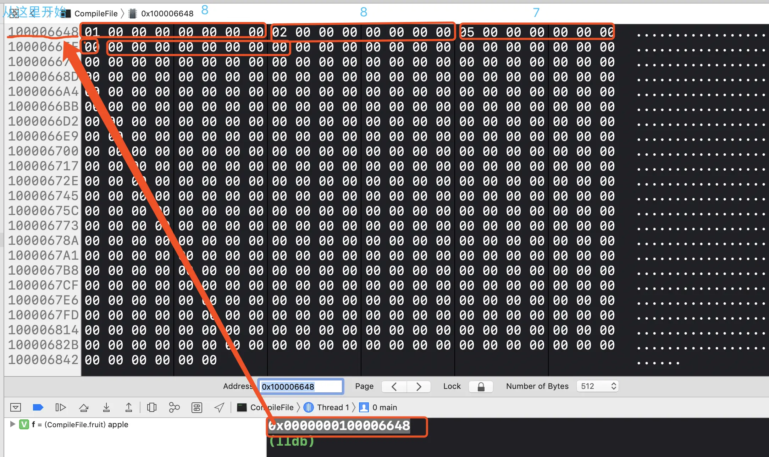The image size is (769, 457).
Task: Expand variable f disclosure triangle
Action: tap(12, 424)
